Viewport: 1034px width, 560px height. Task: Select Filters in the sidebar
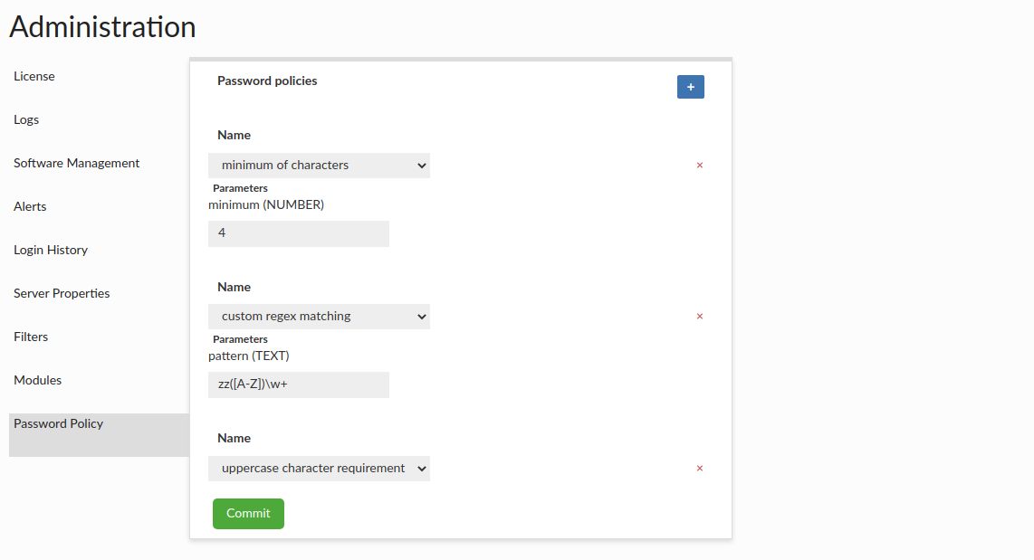tap(31, 337)
